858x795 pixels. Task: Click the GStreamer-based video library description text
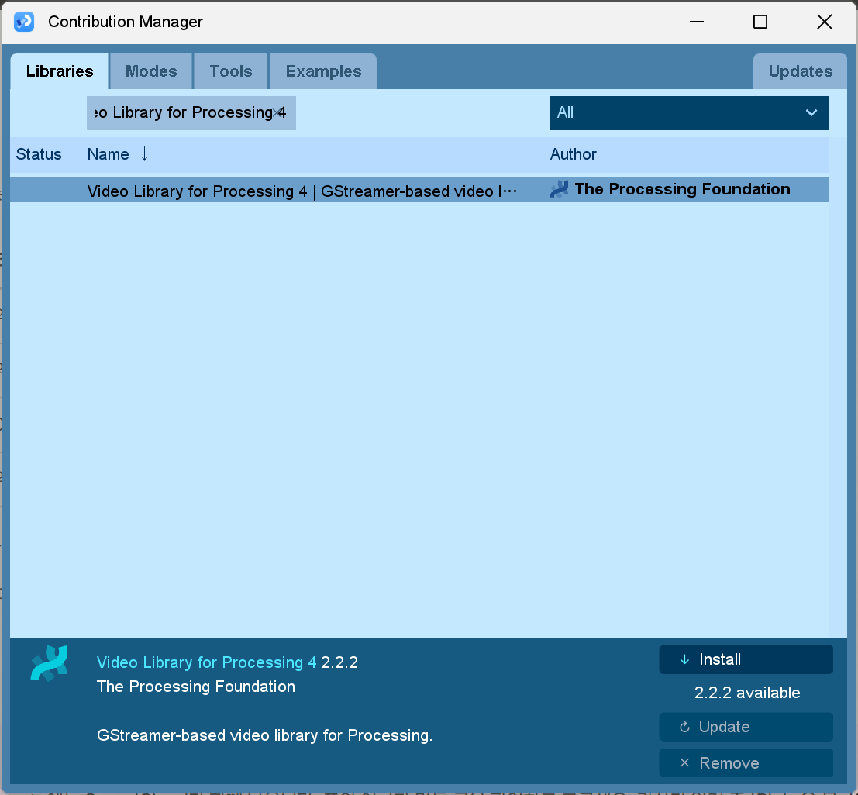(264, 735)
